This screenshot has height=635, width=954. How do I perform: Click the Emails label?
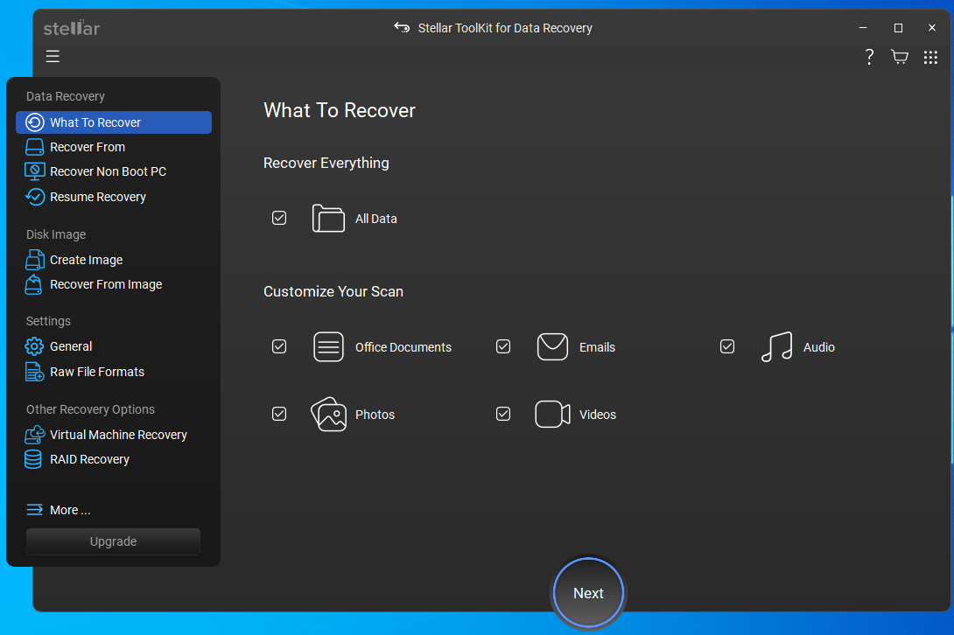(597, 346)
